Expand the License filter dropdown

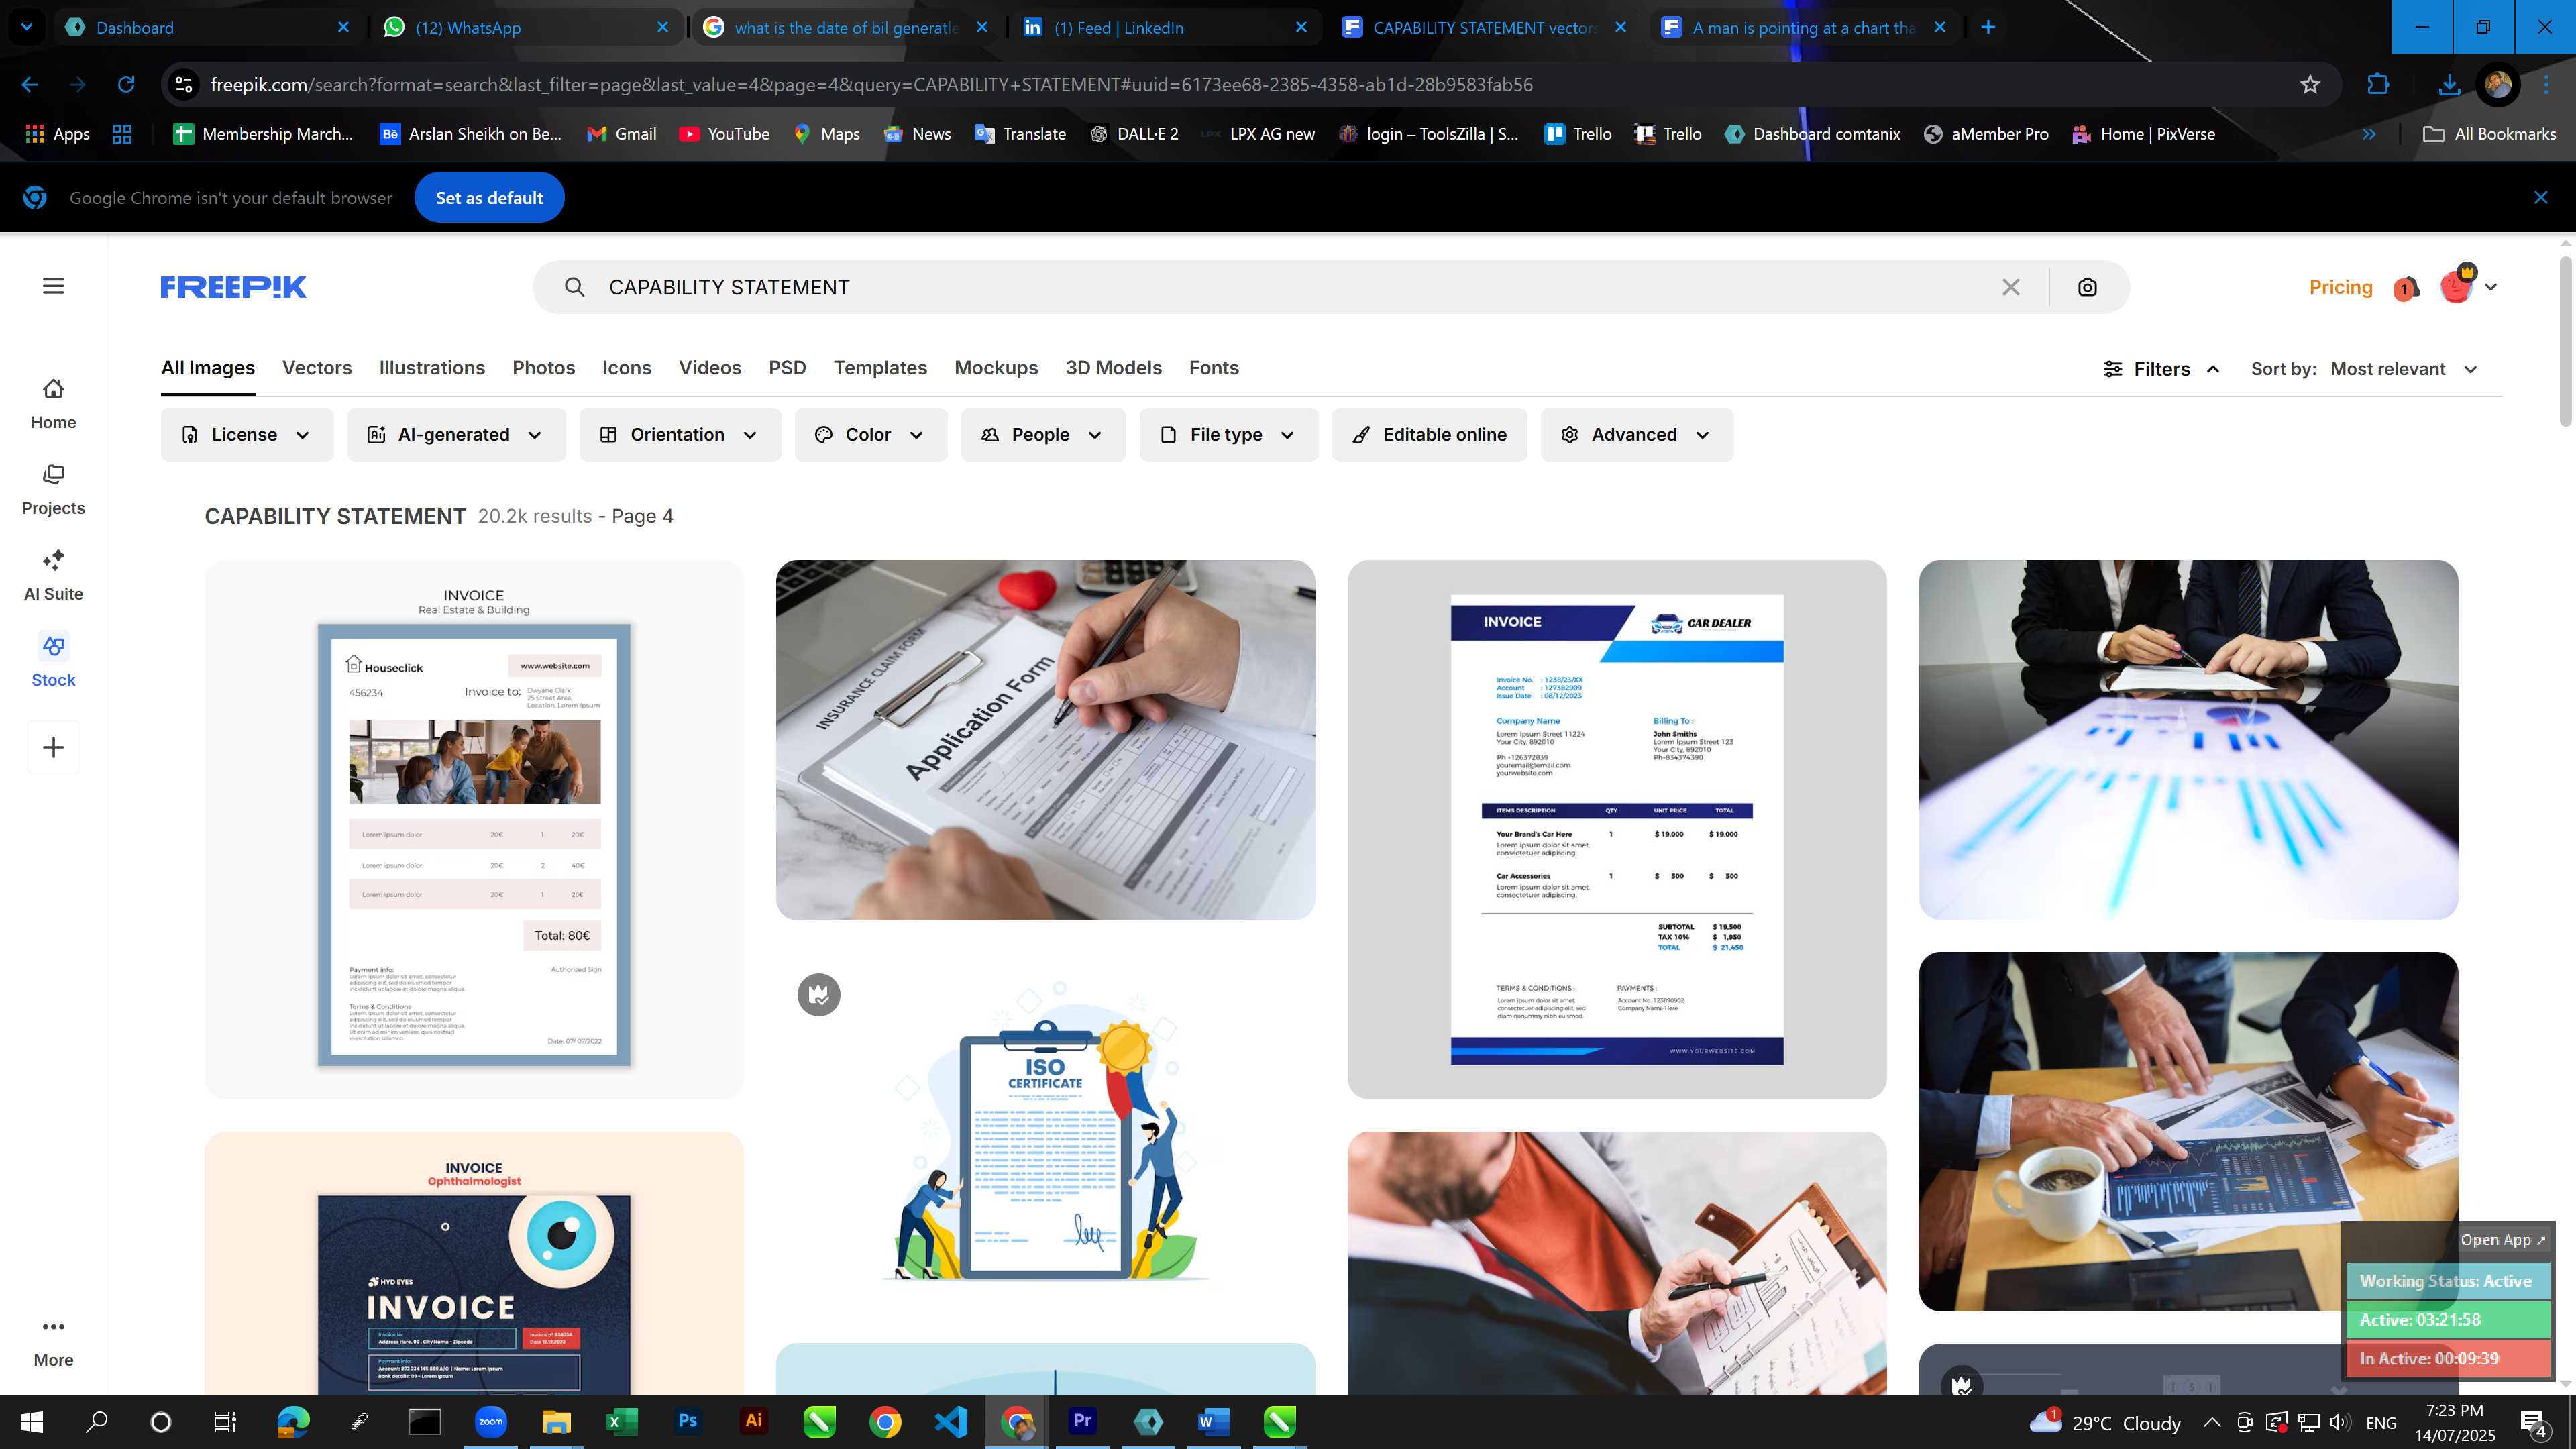pos(247,434)
